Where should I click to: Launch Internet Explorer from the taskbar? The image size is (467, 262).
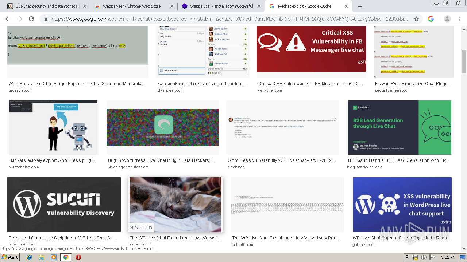[x=29, y=257]
